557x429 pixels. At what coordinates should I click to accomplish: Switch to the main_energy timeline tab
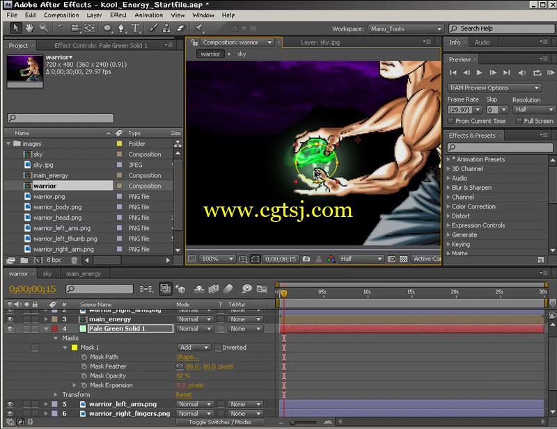(x=84, y=273)
